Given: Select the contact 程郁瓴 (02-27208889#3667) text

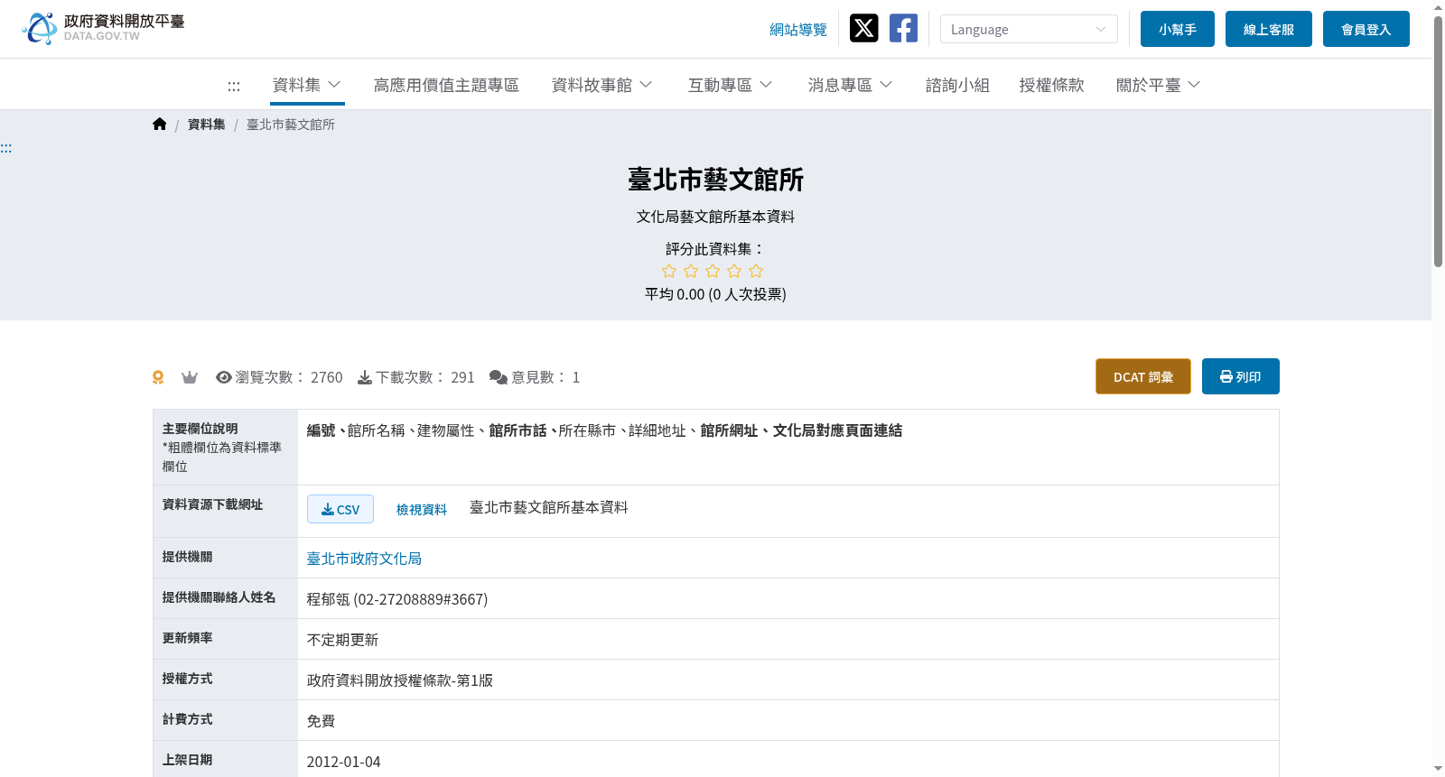Looking at the screenshot, I should click(x=397, y=599).
